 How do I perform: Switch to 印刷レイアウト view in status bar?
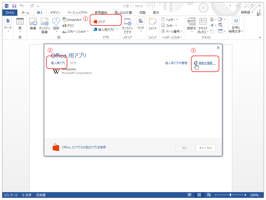tap(199, 195)
